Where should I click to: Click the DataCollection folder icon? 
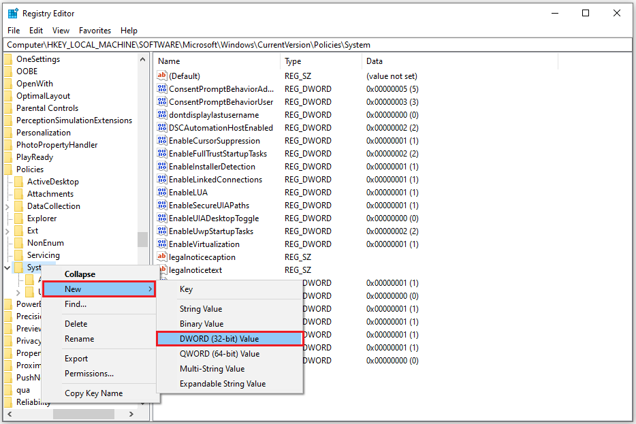coord(18,206)
